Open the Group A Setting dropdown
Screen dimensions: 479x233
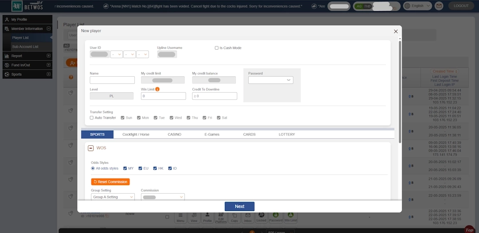[113, 197]
